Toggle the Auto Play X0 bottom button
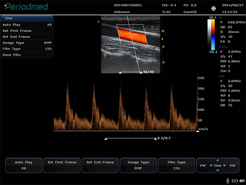 (24, 165)
